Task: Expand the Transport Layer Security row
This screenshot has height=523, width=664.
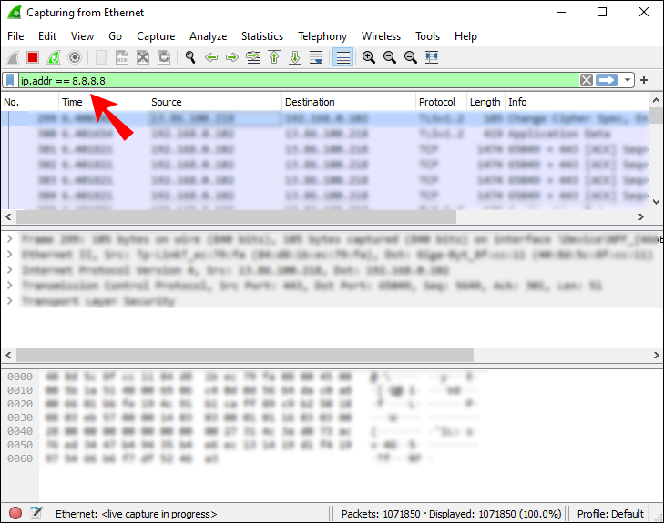Action: [x=9, y=301]
